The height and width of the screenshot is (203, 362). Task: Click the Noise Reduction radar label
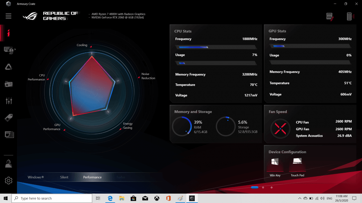148,76
